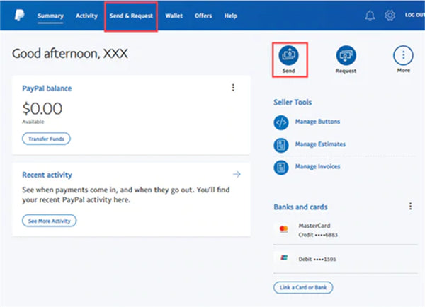Open the Send & Request tab
Image resolution: width=425 pixels, height=307 pixels.
pyautogui.click(x=131, y=16)
